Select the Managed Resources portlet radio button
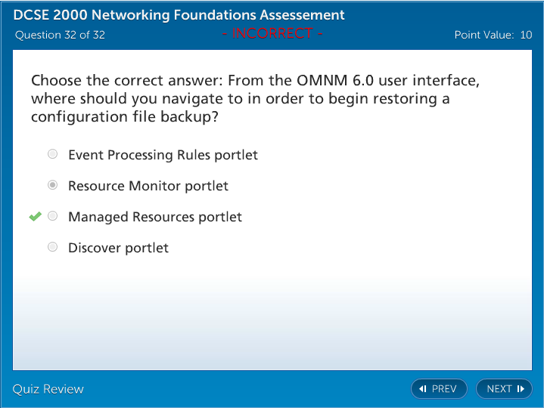This screenshot has height=408, width=544. (x=53, y=216)
